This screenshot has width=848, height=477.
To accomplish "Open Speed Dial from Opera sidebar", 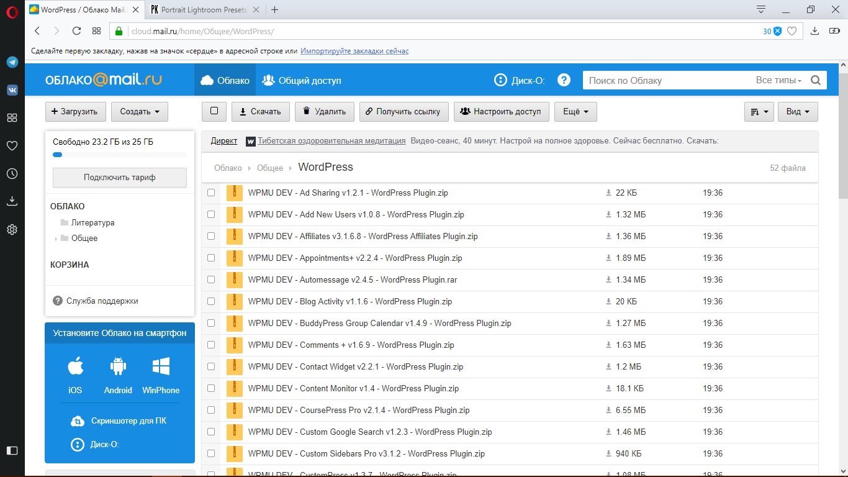I will pyautogui.click(x=12, y=118).
